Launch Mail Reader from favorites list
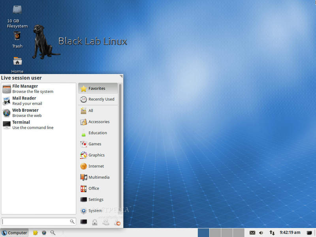Image resolution: width=316 pixels, height=237 pixels. pos(38,101)
